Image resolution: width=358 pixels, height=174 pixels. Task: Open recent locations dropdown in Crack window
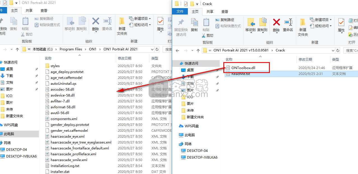click(192, 51)
